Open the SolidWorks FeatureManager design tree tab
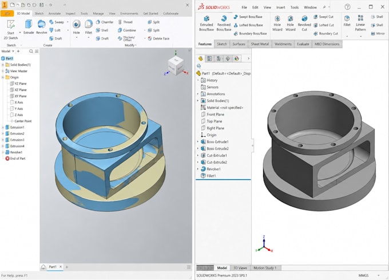 point(200,58)
